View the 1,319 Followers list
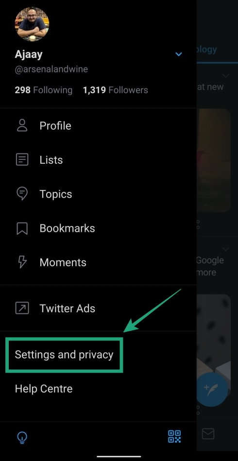The height and width of the screenshot is (461, 238). (116, 90)
